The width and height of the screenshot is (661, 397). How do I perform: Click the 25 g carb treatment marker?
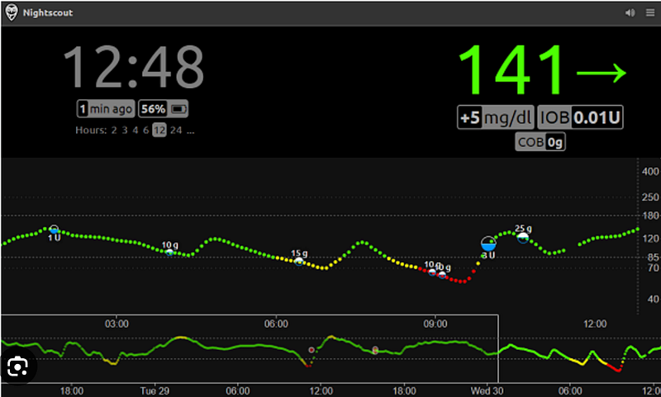coord(523,238)
